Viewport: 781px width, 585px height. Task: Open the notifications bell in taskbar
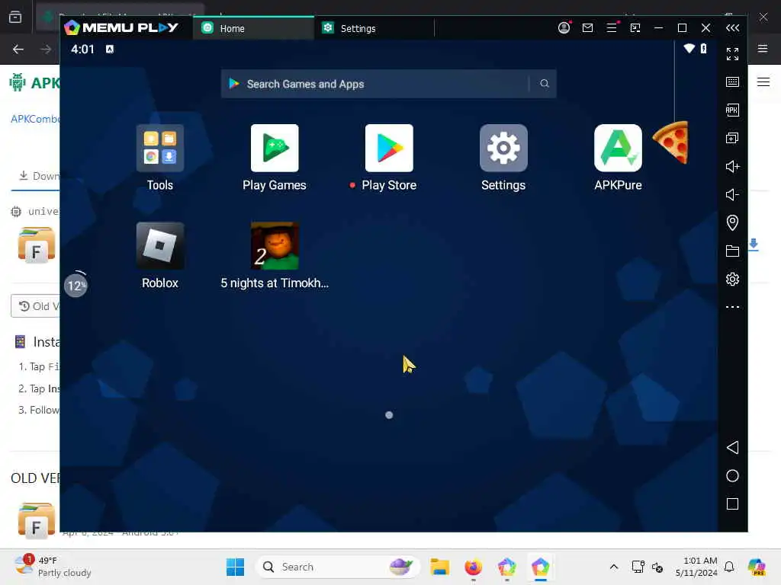[729, 567]
